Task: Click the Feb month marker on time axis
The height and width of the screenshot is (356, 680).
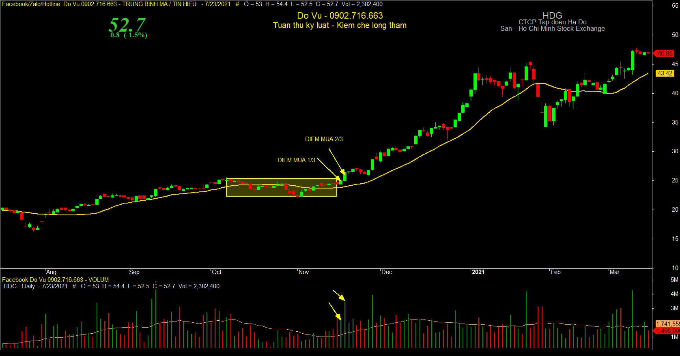Action: 555,272
